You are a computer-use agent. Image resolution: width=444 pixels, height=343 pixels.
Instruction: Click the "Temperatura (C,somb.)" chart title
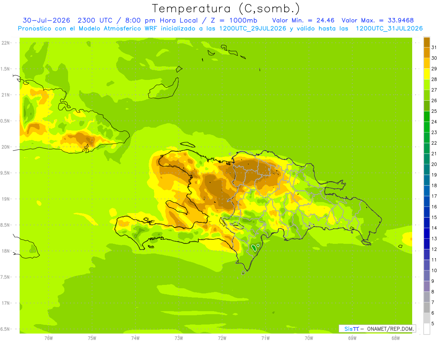pyautogui.click(x=226, y=8)
